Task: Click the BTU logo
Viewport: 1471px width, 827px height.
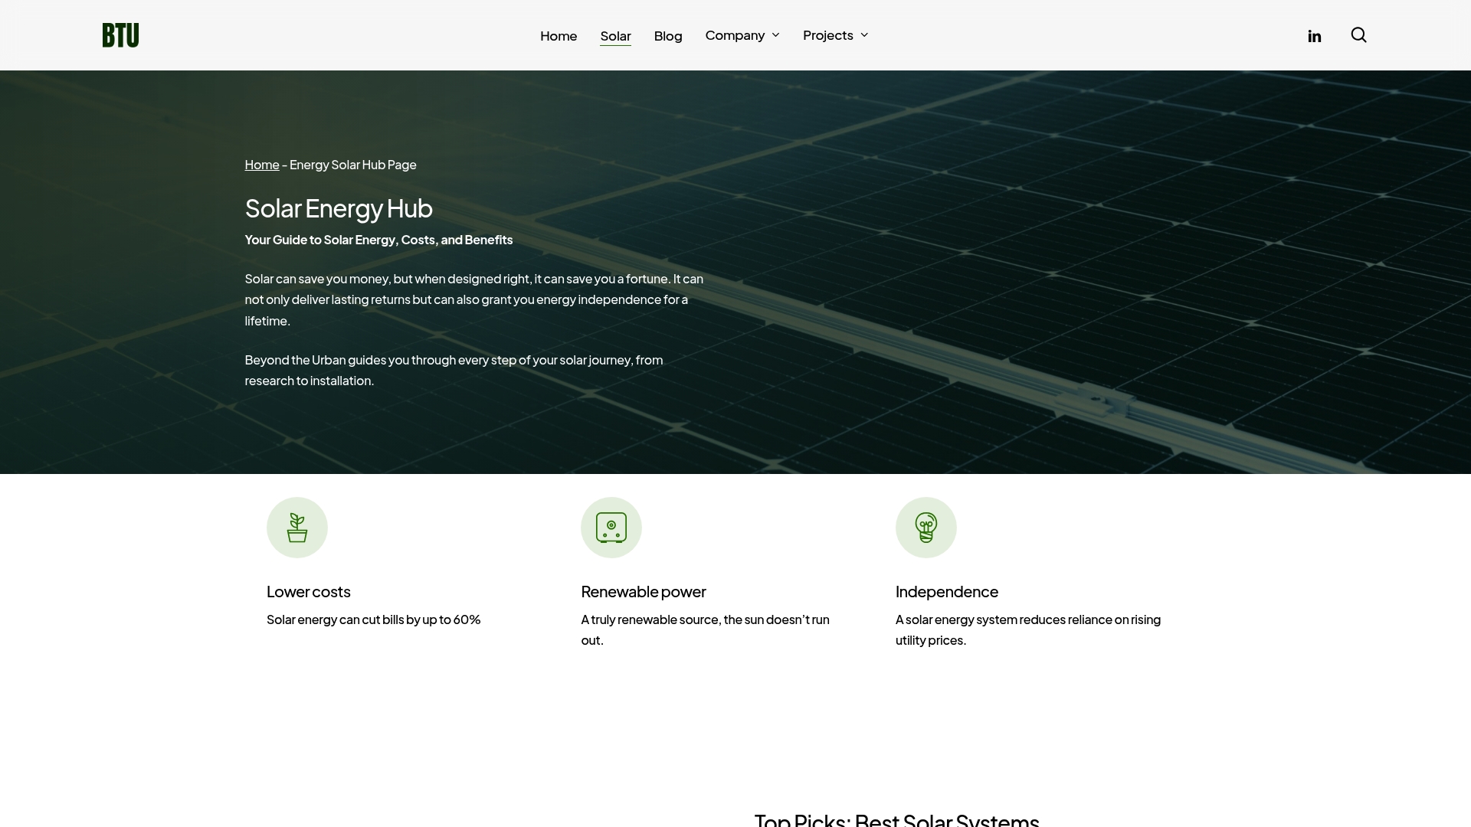Action: [120, 34]
